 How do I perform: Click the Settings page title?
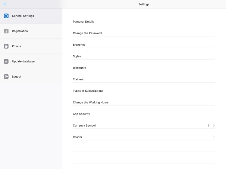[x=144, y=4]
